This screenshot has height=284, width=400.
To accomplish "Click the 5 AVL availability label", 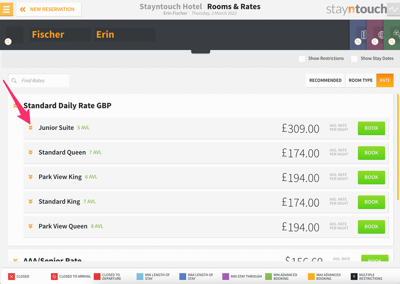I will [83, 128].
